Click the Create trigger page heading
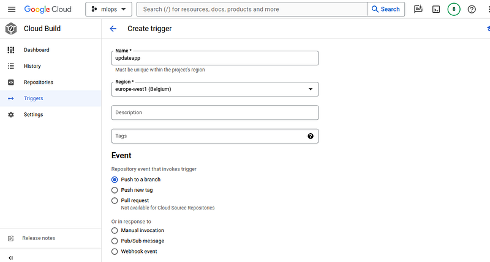 coord(149,29)
